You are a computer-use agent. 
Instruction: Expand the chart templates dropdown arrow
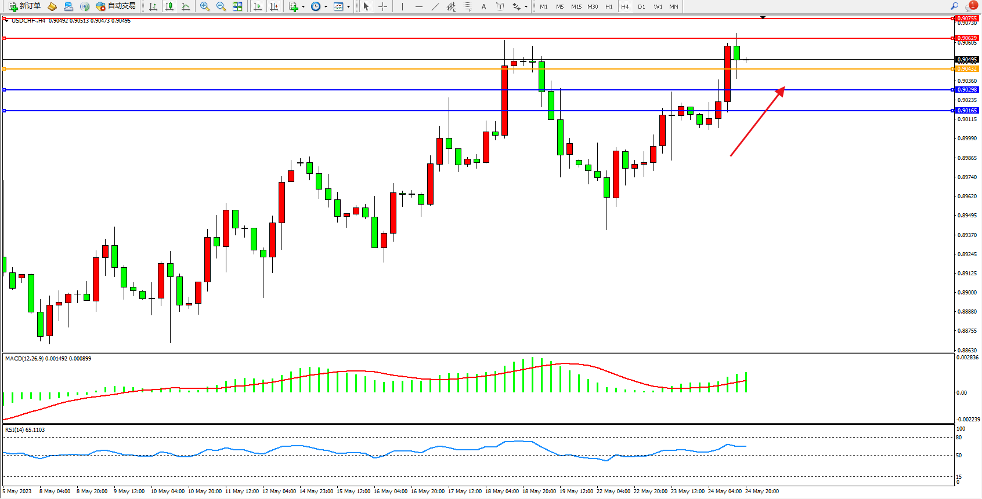(348, 7)
